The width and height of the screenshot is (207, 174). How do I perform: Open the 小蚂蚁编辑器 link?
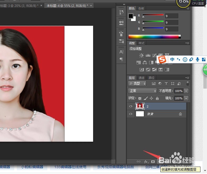(x=32, y=167)
